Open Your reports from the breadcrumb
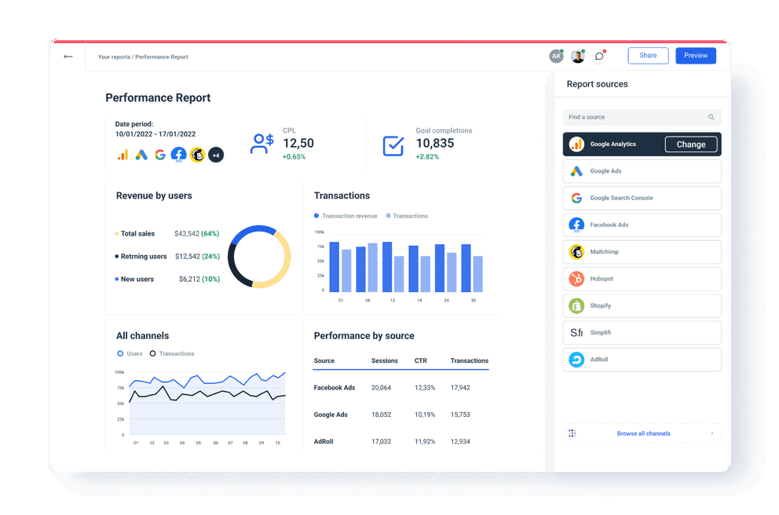Screen dimensions: 779x515 (x=115, y=57)
